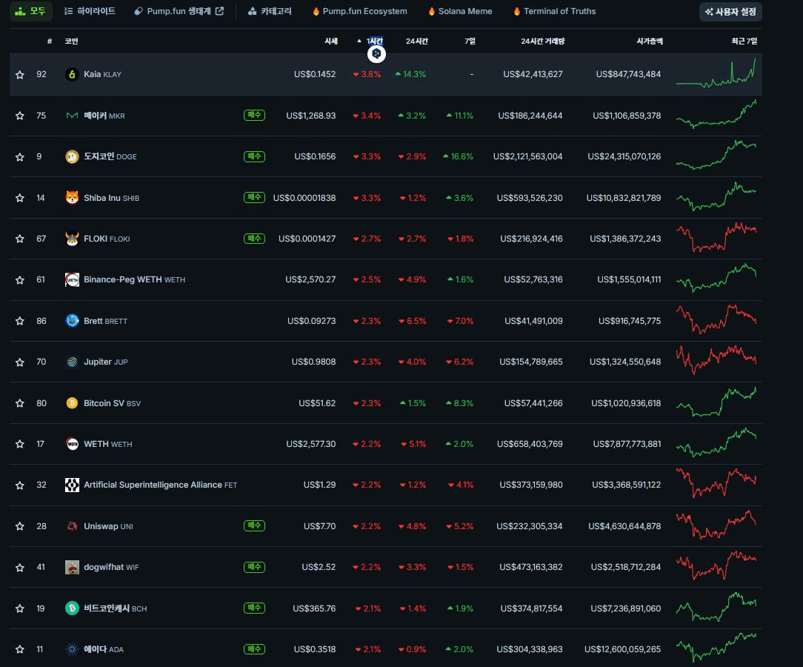Click the dogwifhat coin image
Screen dimensions: 803x667
pyautogui.click(x=72, y=567)
